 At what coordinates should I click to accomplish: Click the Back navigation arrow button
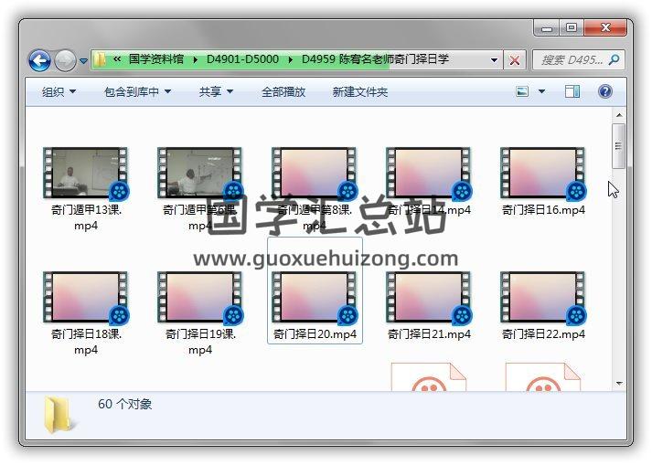(39, 60)
